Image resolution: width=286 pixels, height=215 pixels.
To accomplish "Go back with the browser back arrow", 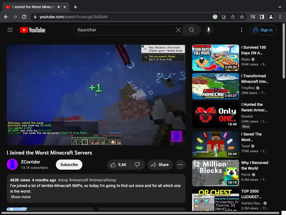I will tap(6, 17).
